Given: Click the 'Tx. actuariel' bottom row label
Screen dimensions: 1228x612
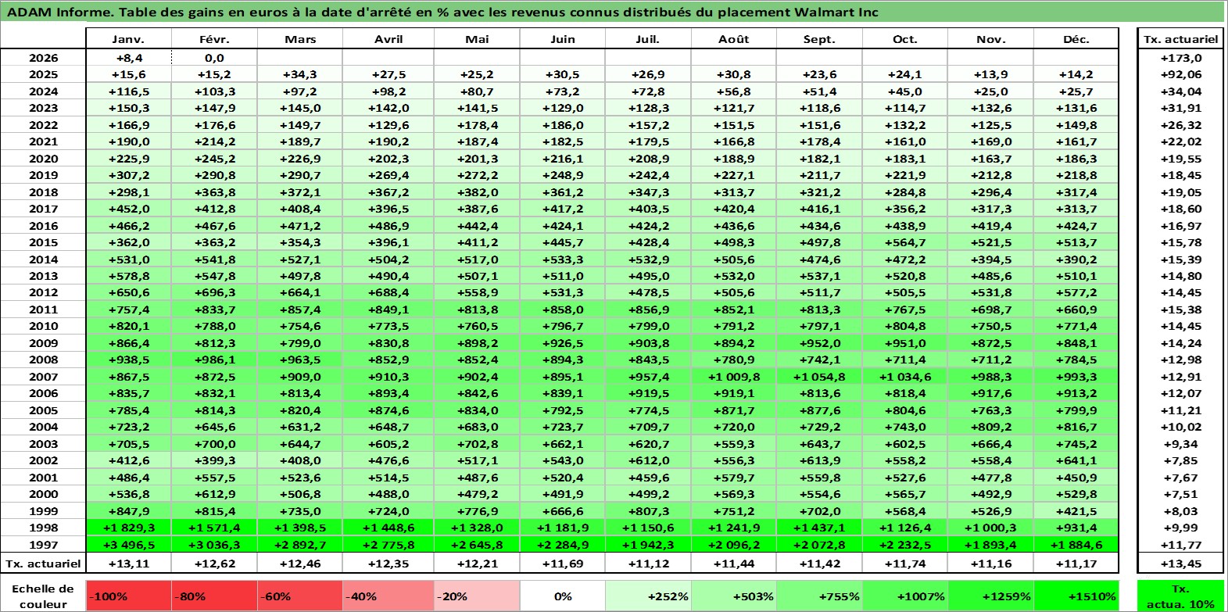Looking at the screenshot, I should [43, 564].
